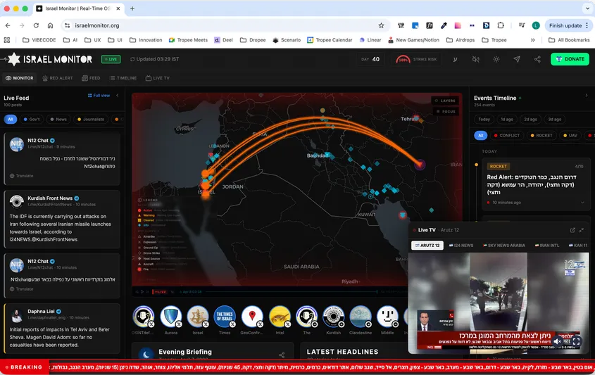
Task: Open the Feed tab
Action: (91, 78)
